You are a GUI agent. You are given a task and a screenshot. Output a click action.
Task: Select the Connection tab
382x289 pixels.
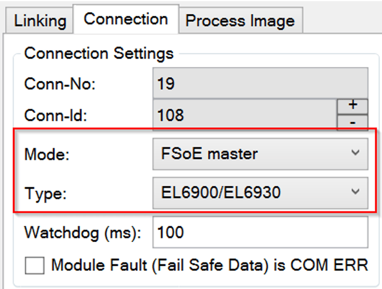[126, 19]
